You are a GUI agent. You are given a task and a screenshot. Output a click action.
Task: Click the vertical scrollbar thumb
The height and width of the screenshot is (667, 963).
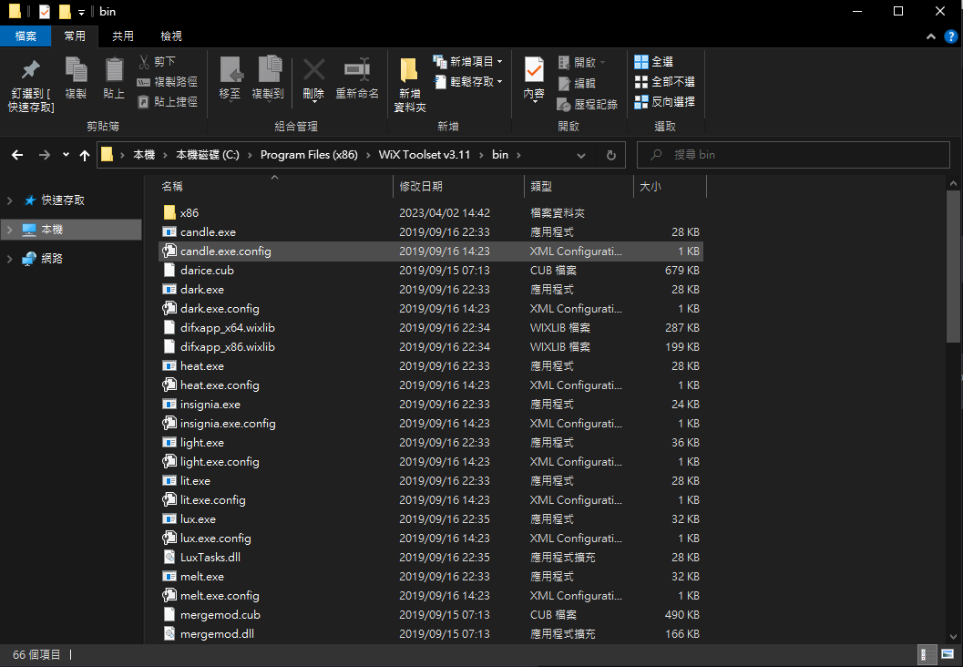[x=953, y=265]
